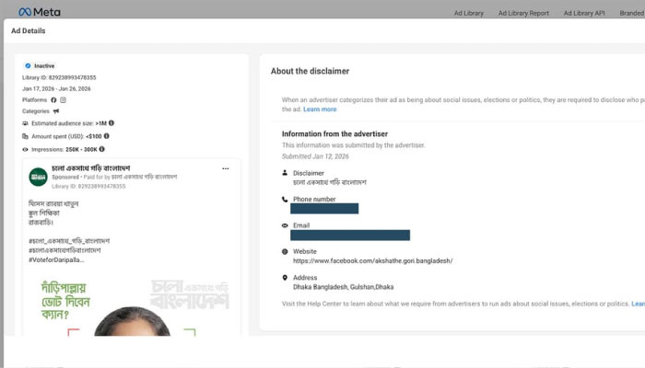The image size is (645, 368).
Task: Click the Impressions eye icon
Action: click(x=25, y=149)
